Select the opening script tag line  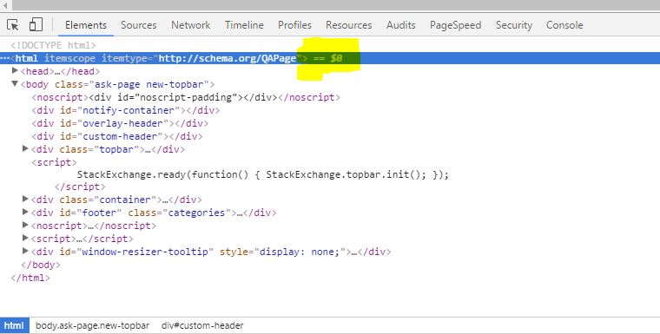pos(54,162)
